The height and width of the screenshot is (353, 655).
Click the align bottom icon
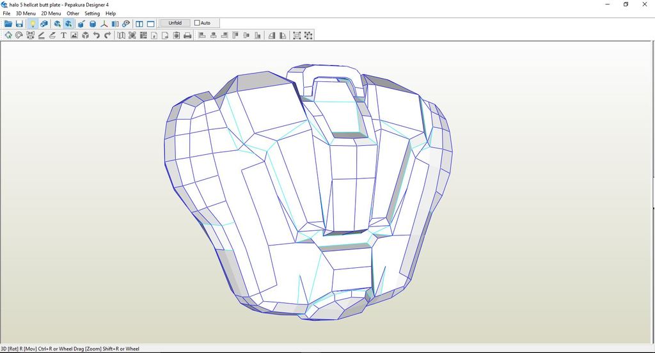coord(257,36)
